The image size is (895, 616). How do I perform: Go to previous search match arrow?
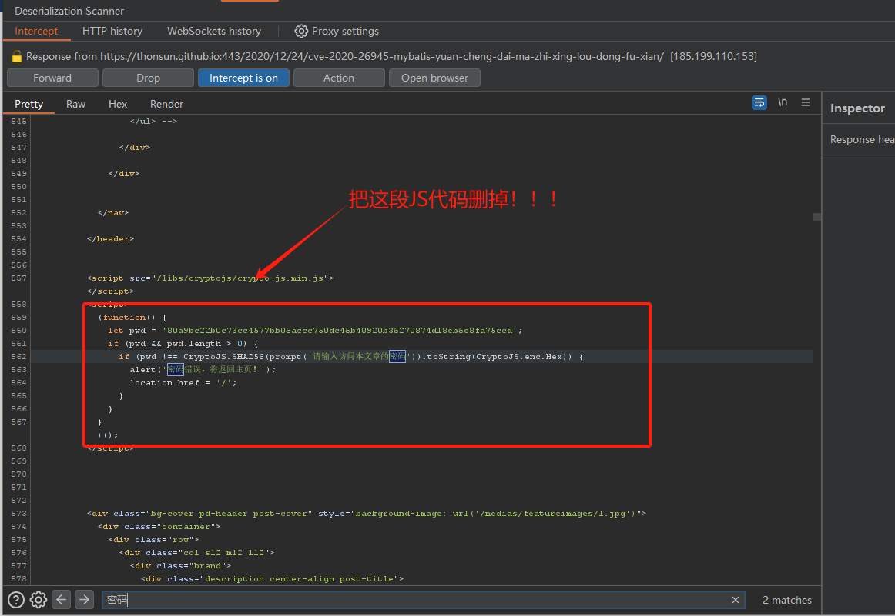[61, 600]
